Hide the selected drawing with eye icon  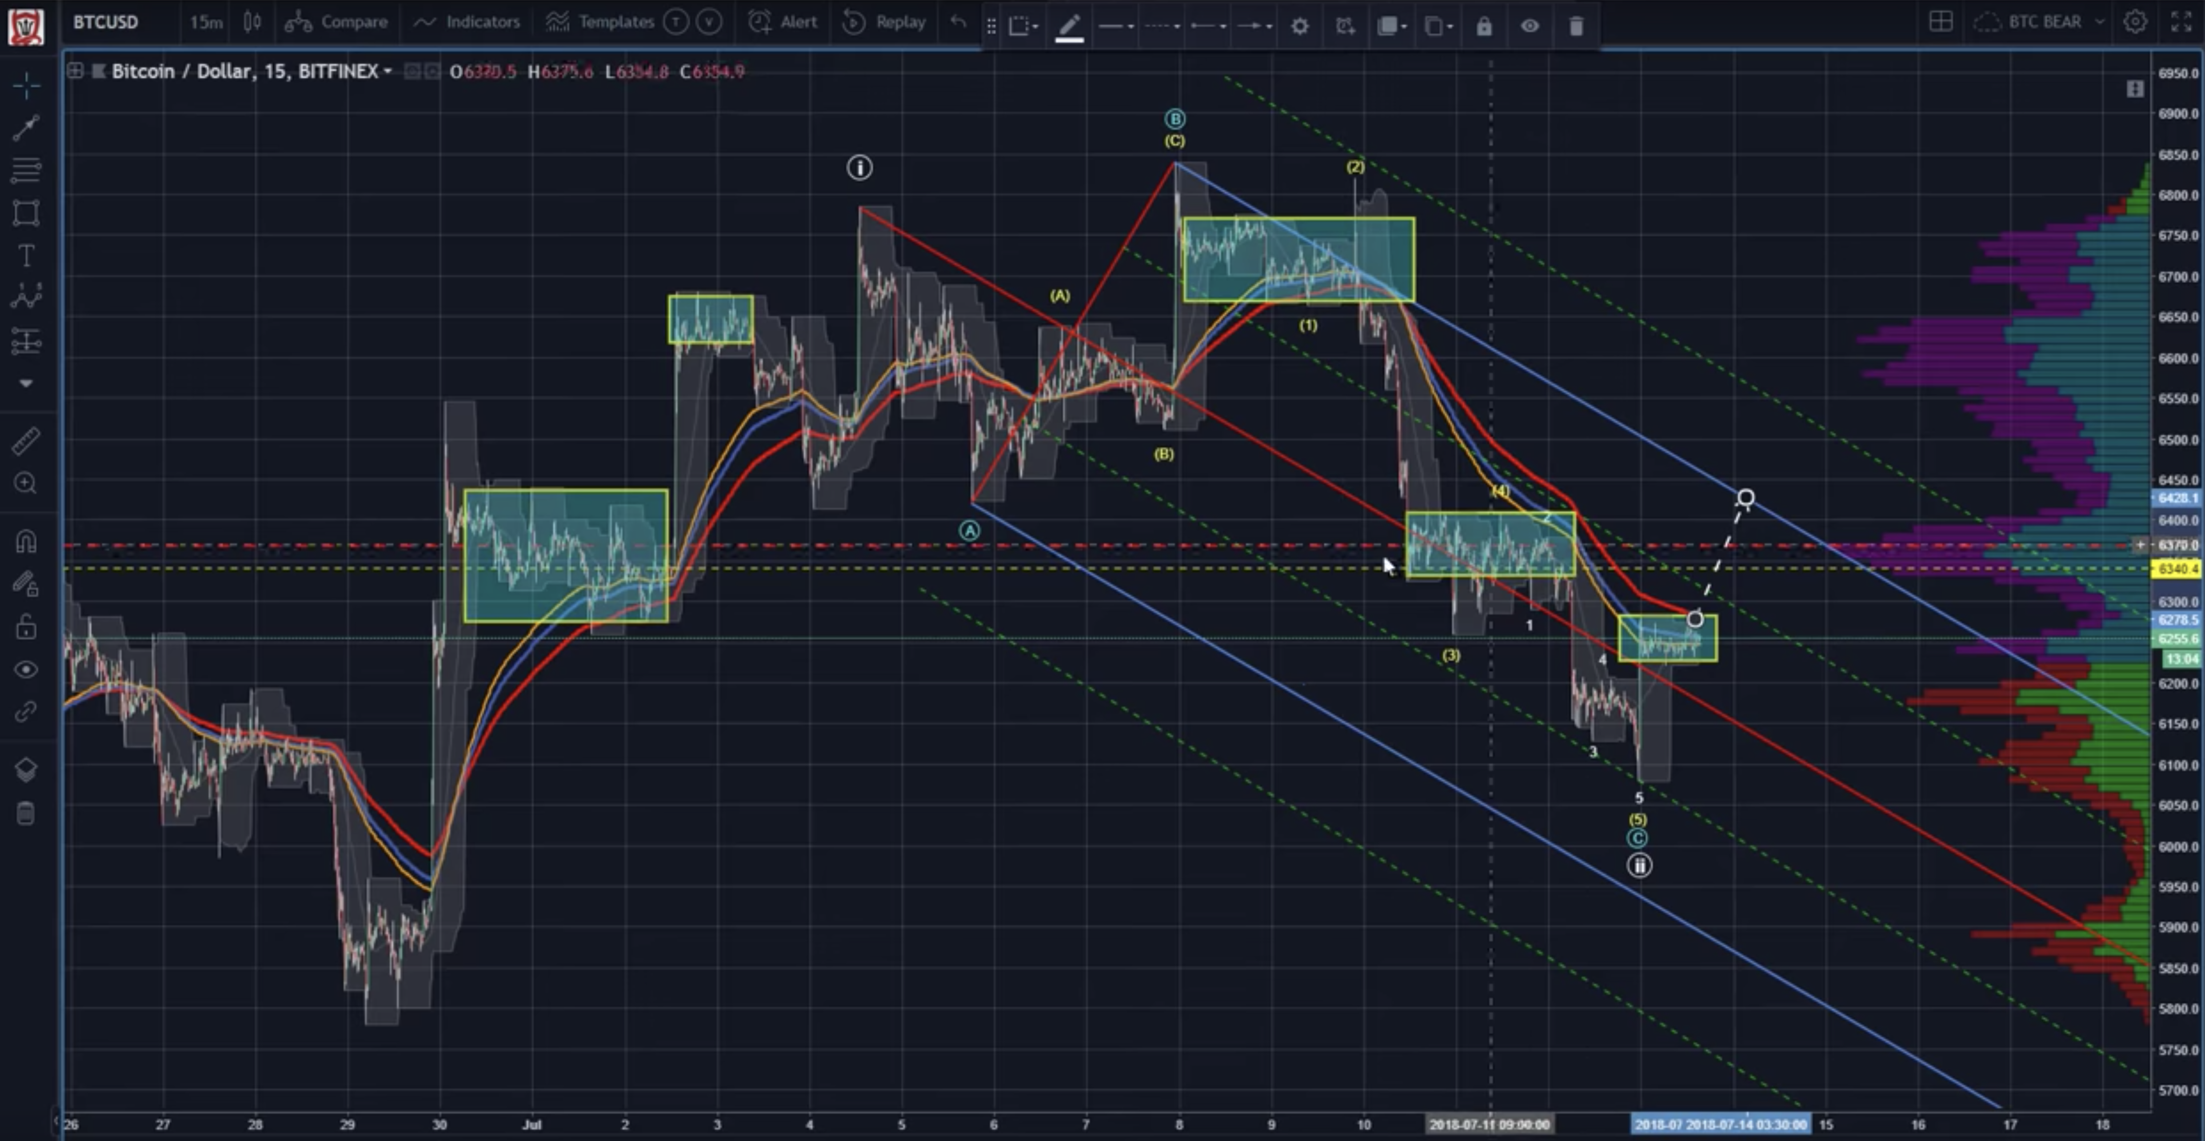(x=1530, y=27)
